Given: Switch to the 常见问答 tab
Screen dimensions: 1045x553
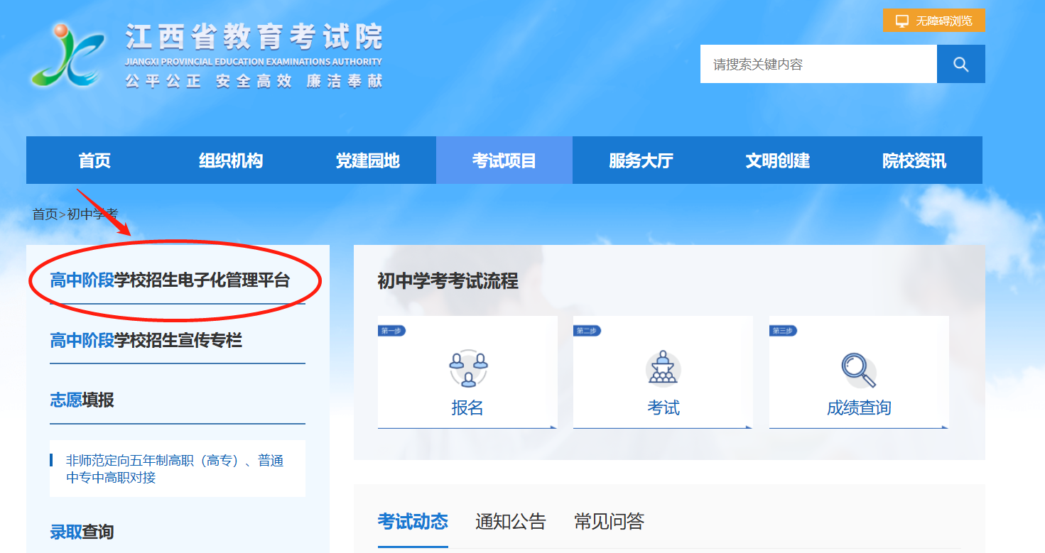Looking at the screenshot, I should [x=609, y=522].
